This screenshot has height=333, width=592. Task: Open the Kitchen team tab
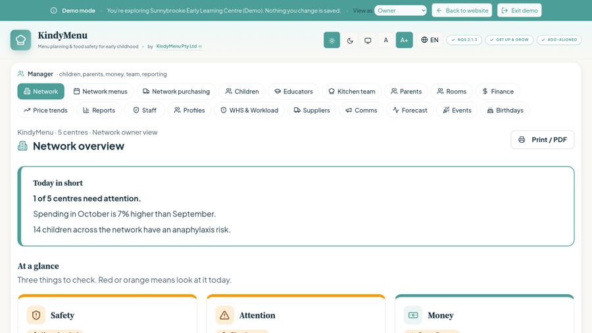(x=352, y=91)
